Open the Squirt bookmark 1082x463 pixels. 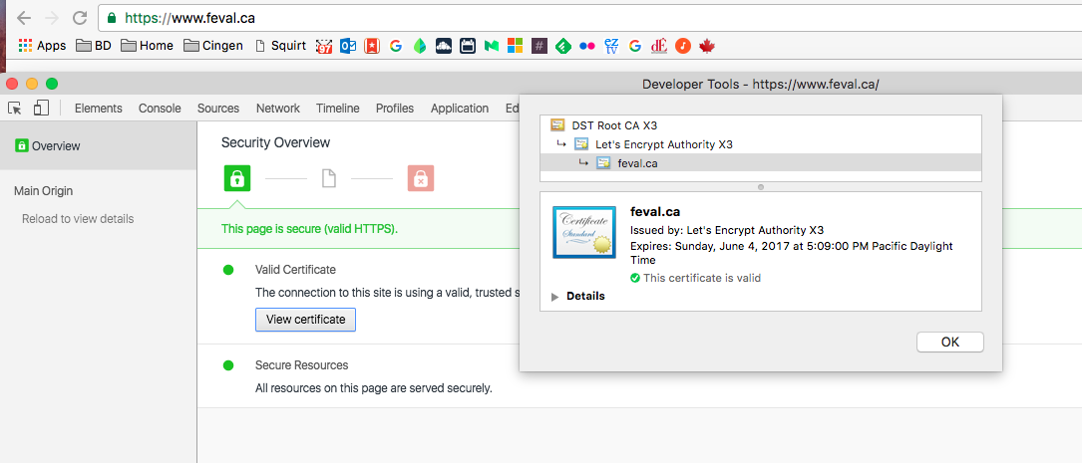281,46
